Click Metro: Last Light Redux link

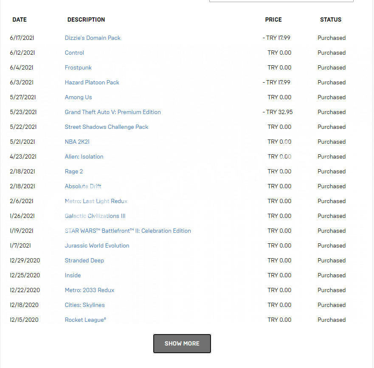click(96, 201)
